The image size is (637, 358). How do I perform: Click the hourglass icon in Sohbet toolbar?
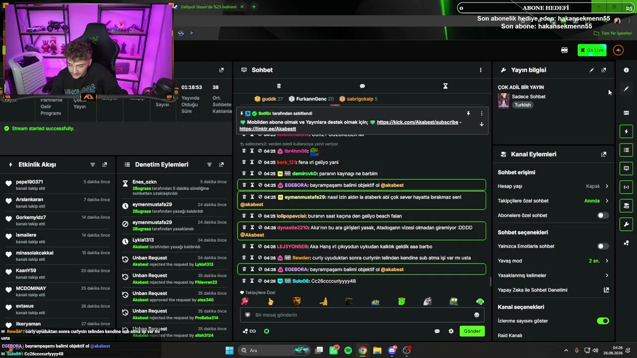pos(445,86)
